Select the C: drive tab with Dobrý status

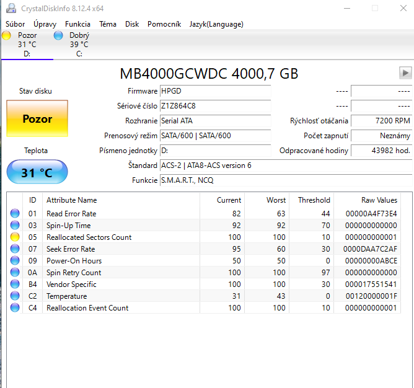click(x=79, y=45)
